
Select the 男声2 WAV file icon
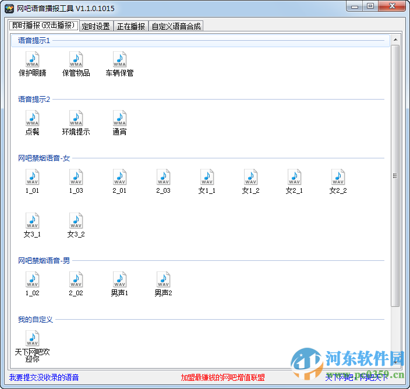[x=163, y=280]
